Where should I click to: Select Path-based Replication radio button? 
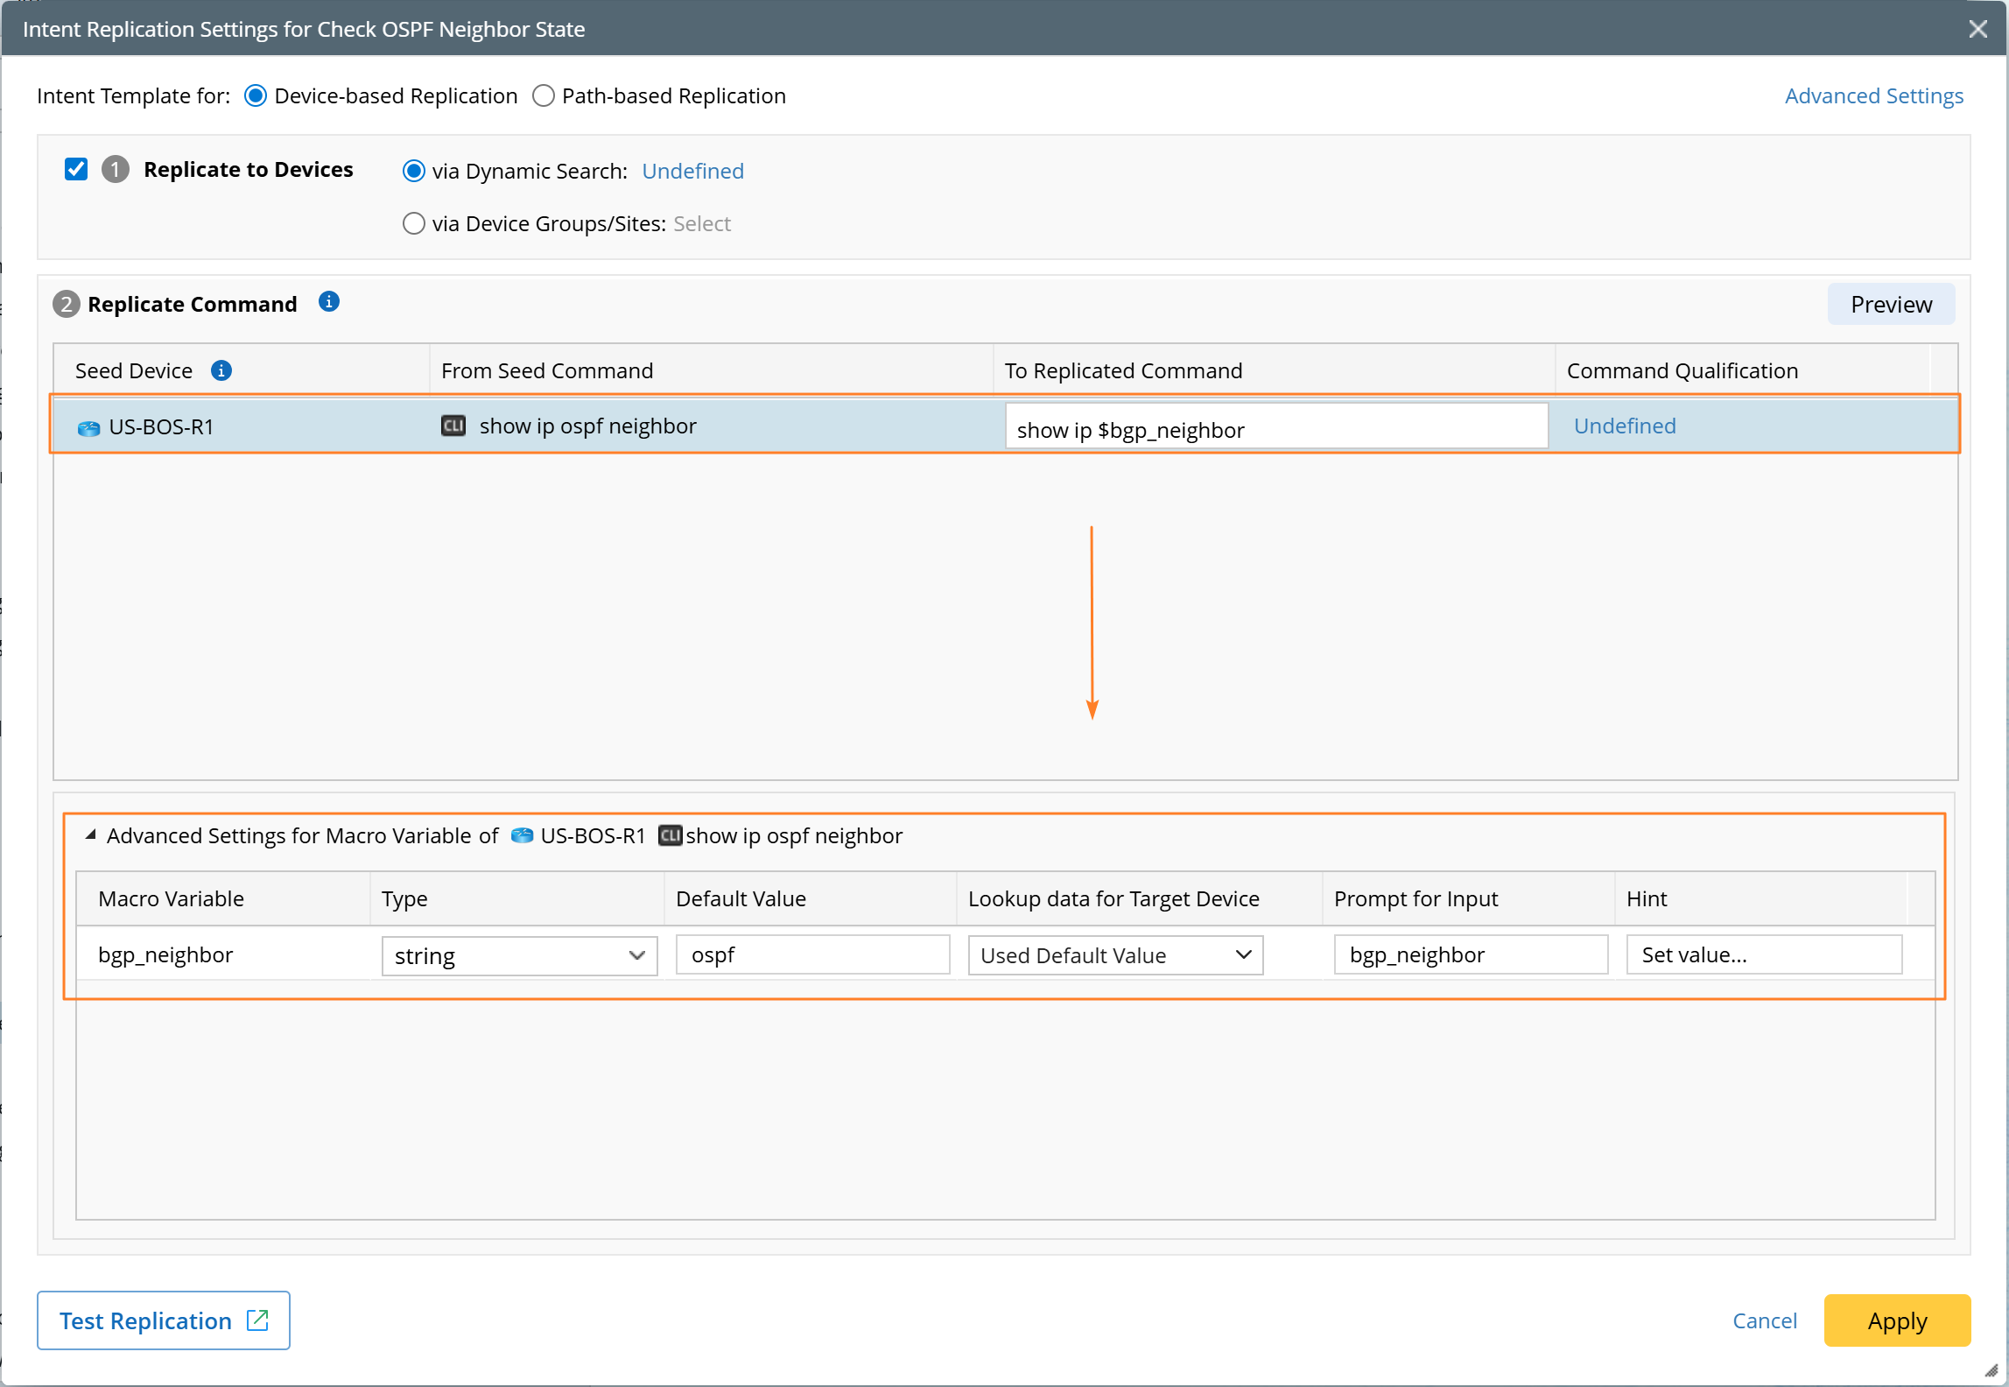click(x=544, y=95)
